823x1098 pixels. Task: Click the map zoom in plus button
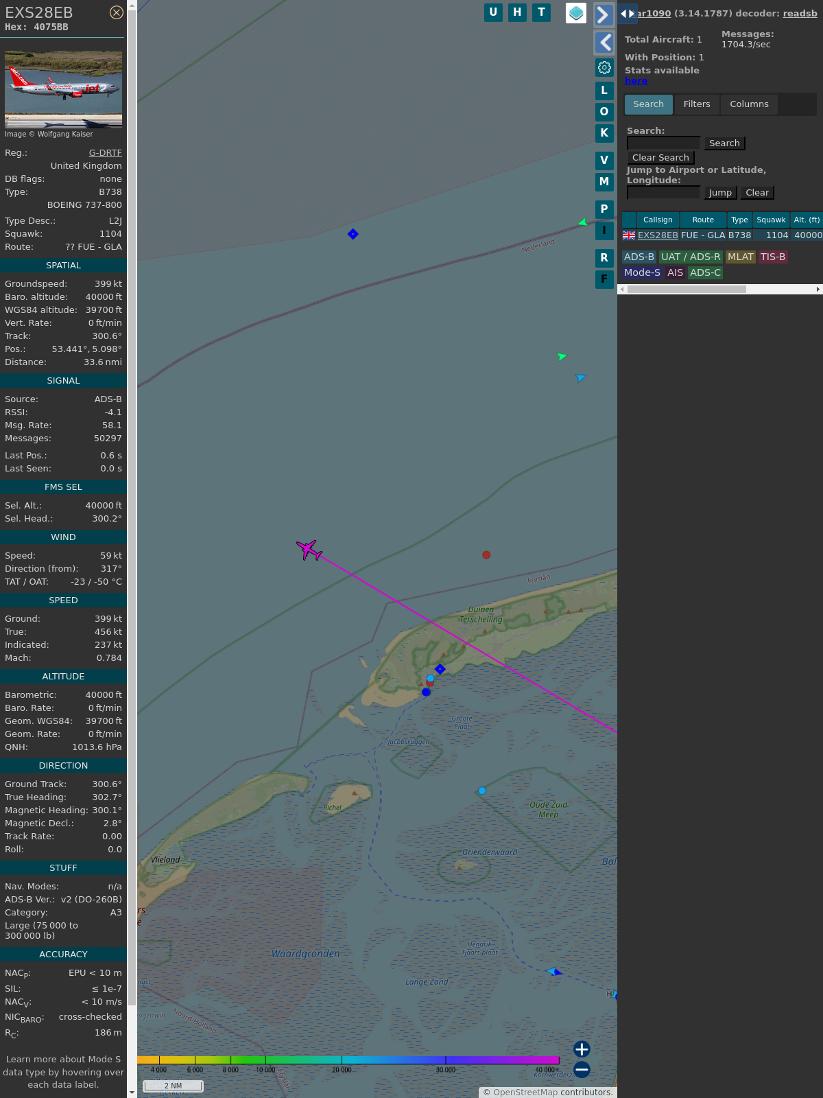pos(582,1049)
